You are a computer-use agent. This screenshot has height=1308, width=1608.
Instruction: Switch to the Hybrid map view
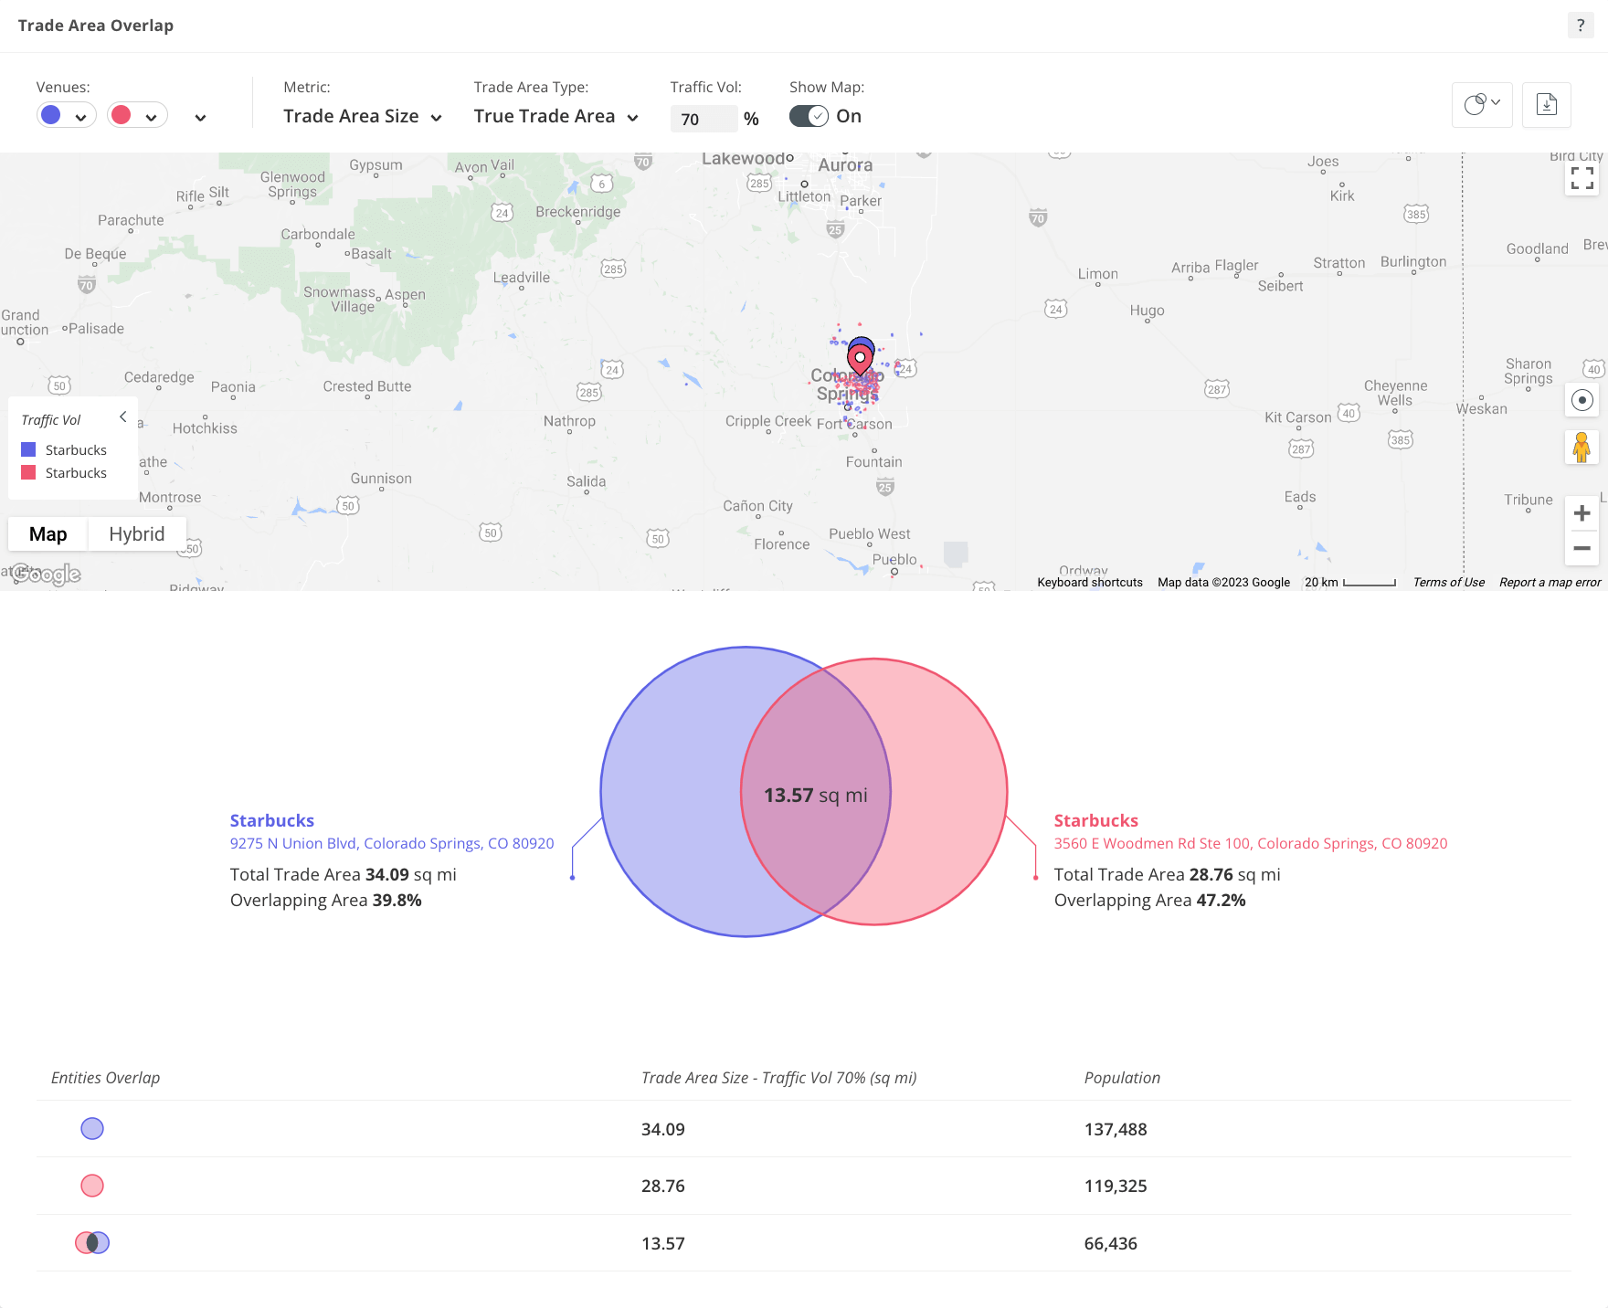136,533
